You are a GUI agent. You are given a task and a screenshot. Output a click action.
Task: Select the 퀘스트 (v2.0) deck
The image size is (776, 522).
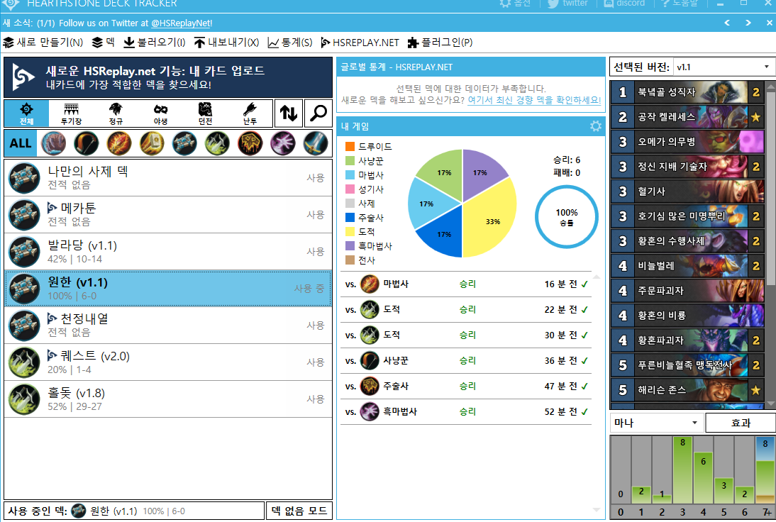168,362
